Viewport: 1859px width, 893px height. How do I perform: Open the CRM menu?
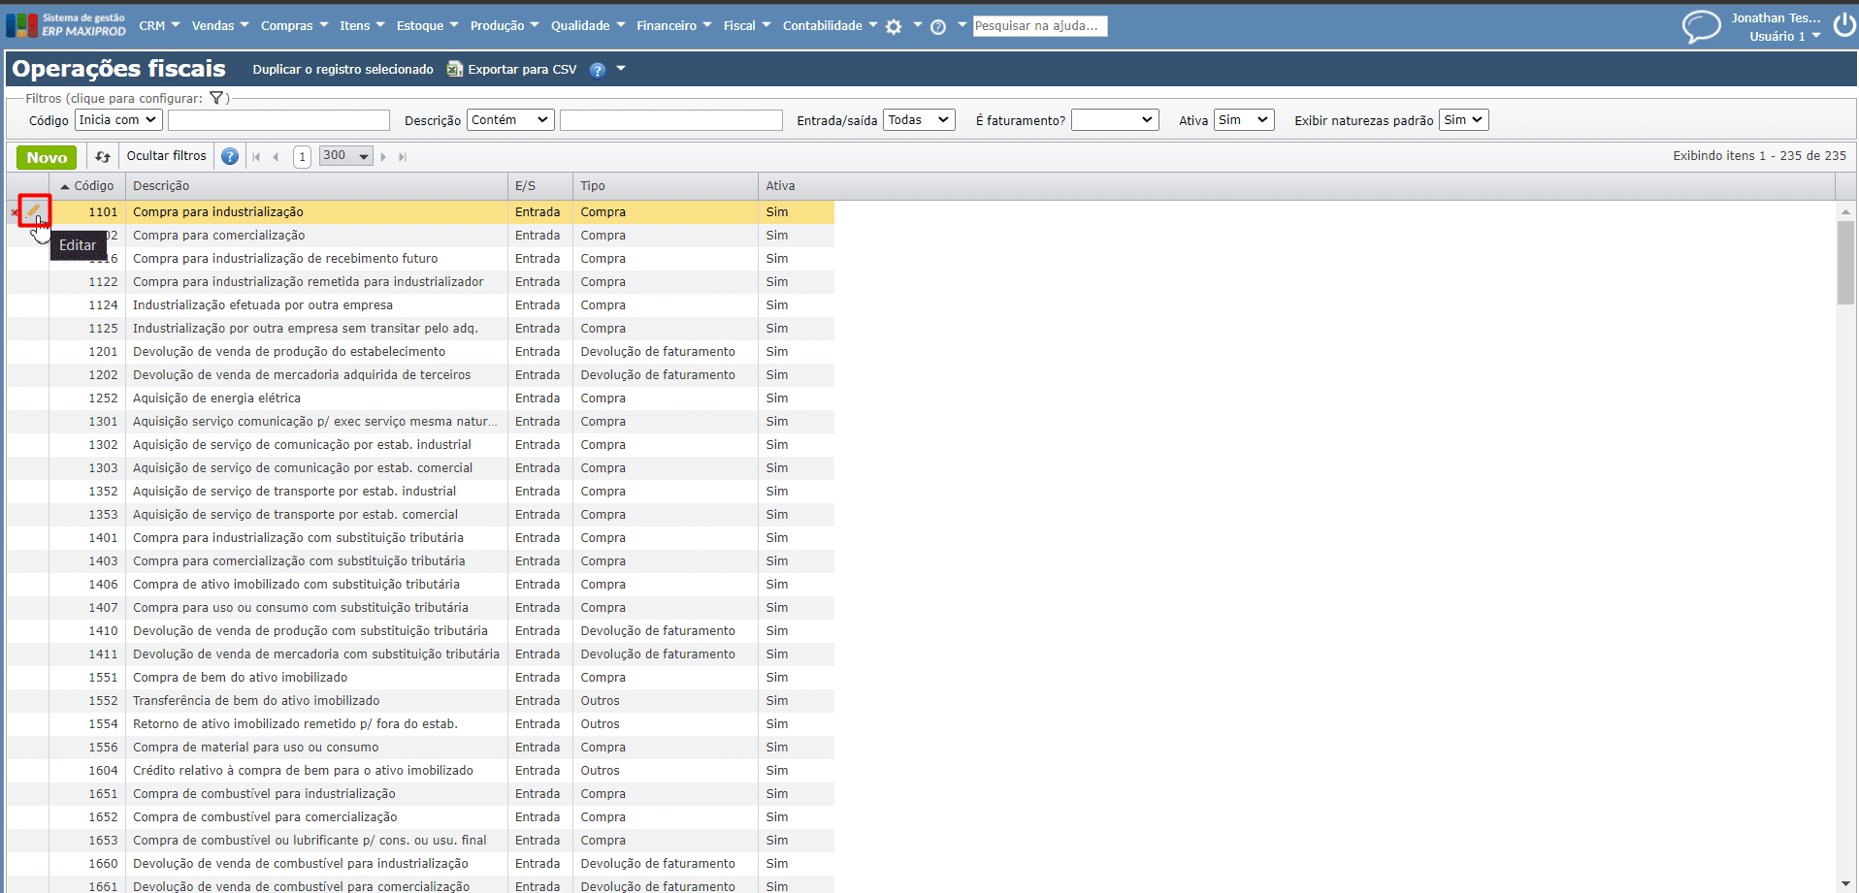click(160, 25)
